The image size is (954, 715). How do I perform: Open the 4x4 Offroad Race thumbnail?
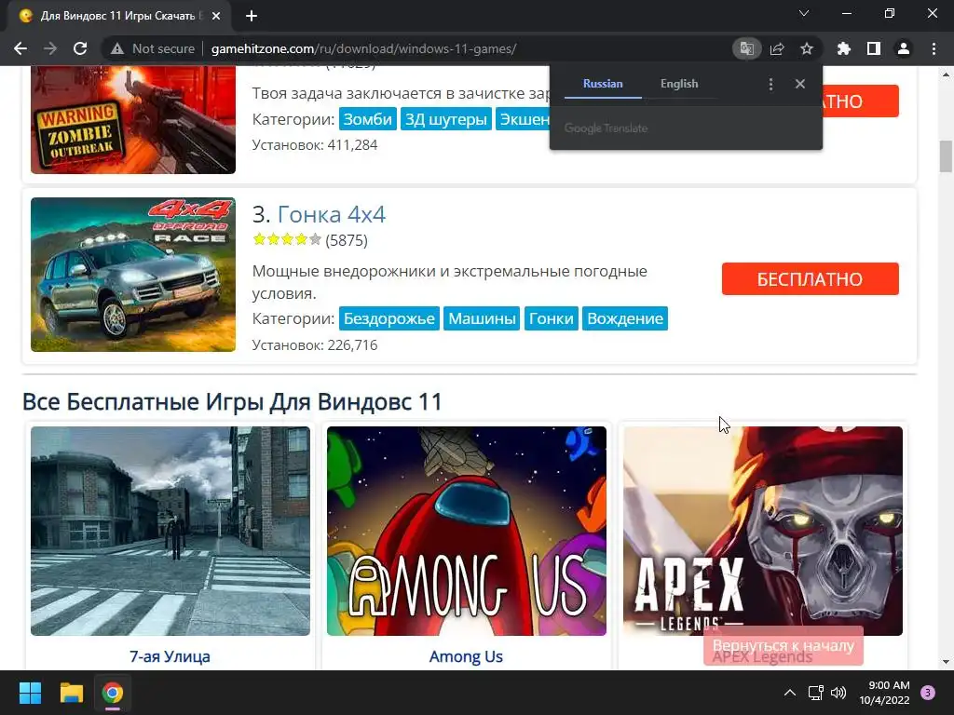point(133,275)
